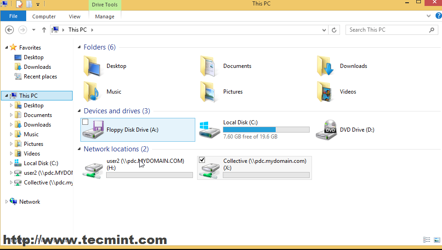Expand Documents node under This PC tree
The image size is (442, 250).
[x=11, y=115]
